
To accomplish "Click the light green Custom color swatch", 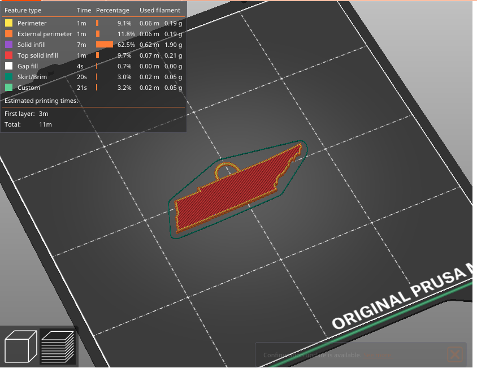I will tap(9, 88).
